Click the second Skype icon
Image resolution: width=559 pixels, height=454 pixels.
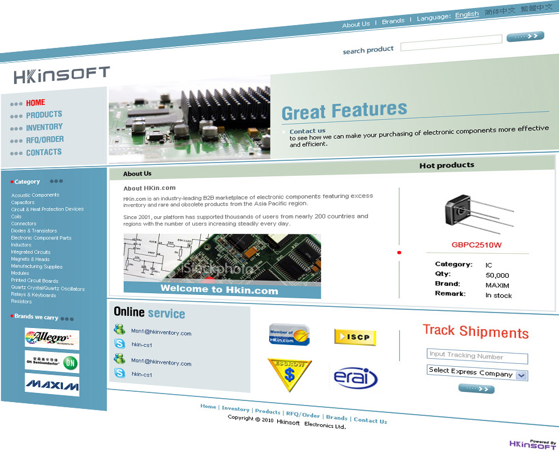119,373
